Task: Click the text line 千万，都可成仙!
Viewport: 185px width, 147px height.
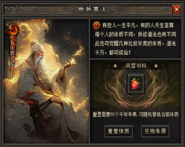Action: pyautogui.click(x=113, y=53)
